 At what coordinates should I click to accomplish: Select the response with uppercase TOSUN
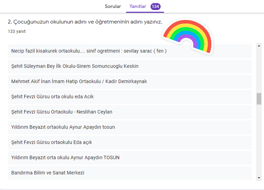coord(65,157)
